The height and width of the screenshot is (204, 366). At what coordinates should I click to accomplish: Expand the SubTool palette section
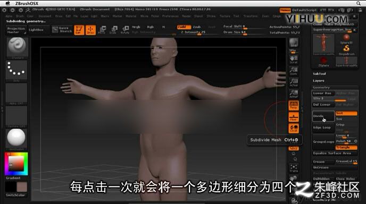(319, 74)
